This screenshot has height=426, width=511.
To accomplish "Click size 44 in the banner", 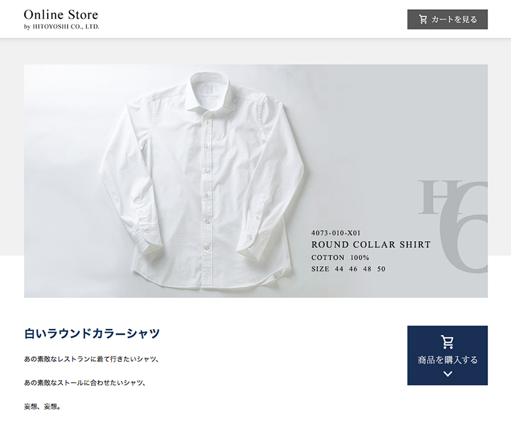I will 339,269.
